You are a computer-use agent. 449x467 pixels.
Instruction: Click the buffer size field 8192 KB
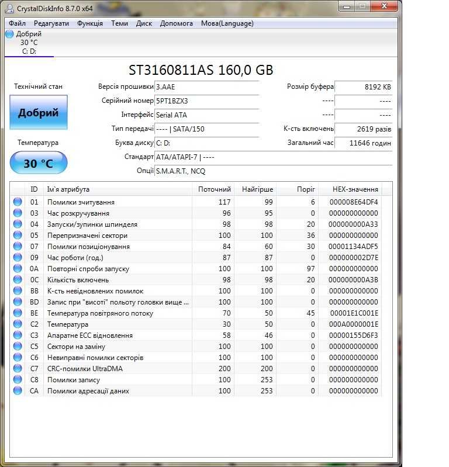(x=363, y=87)
